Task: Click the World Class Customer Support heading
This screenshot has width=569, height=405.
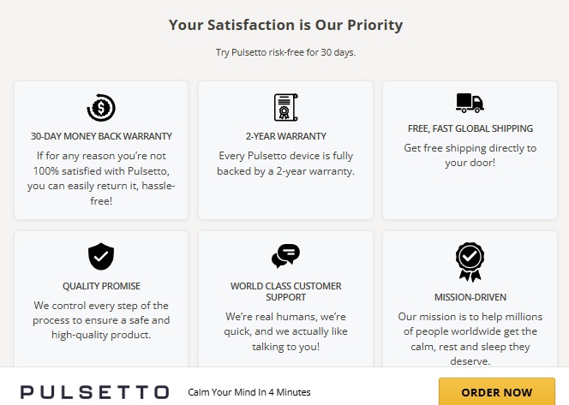Action: click(285, 291)
